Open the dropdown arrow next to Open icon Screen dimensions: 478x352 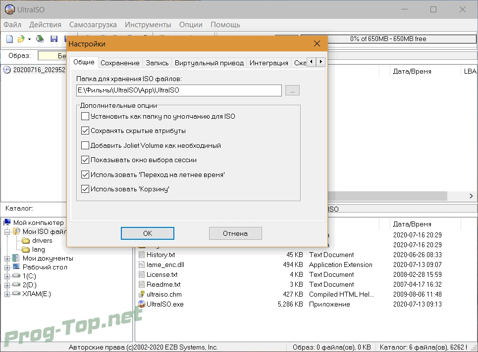click(29, 39)
